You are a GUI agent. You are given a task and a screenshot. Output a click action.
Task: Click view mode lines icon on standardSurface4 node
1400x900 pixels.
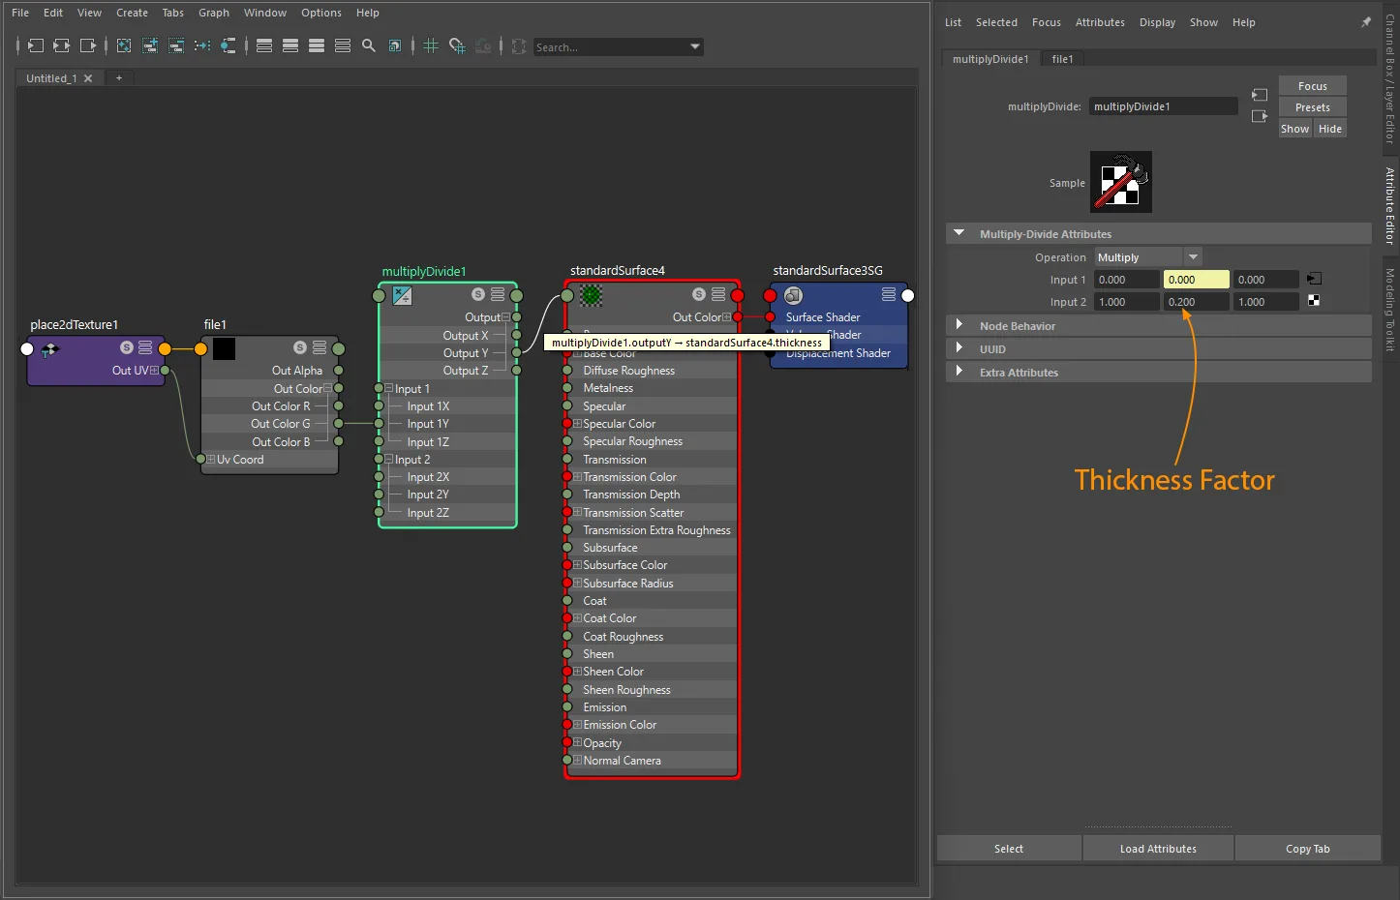click(718, 294)
